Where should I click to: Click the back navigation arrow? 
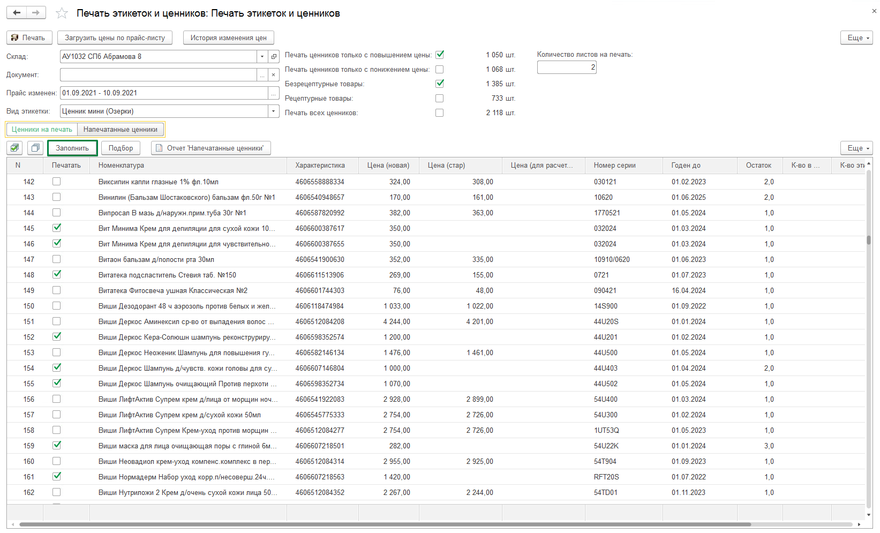point(17,13)
